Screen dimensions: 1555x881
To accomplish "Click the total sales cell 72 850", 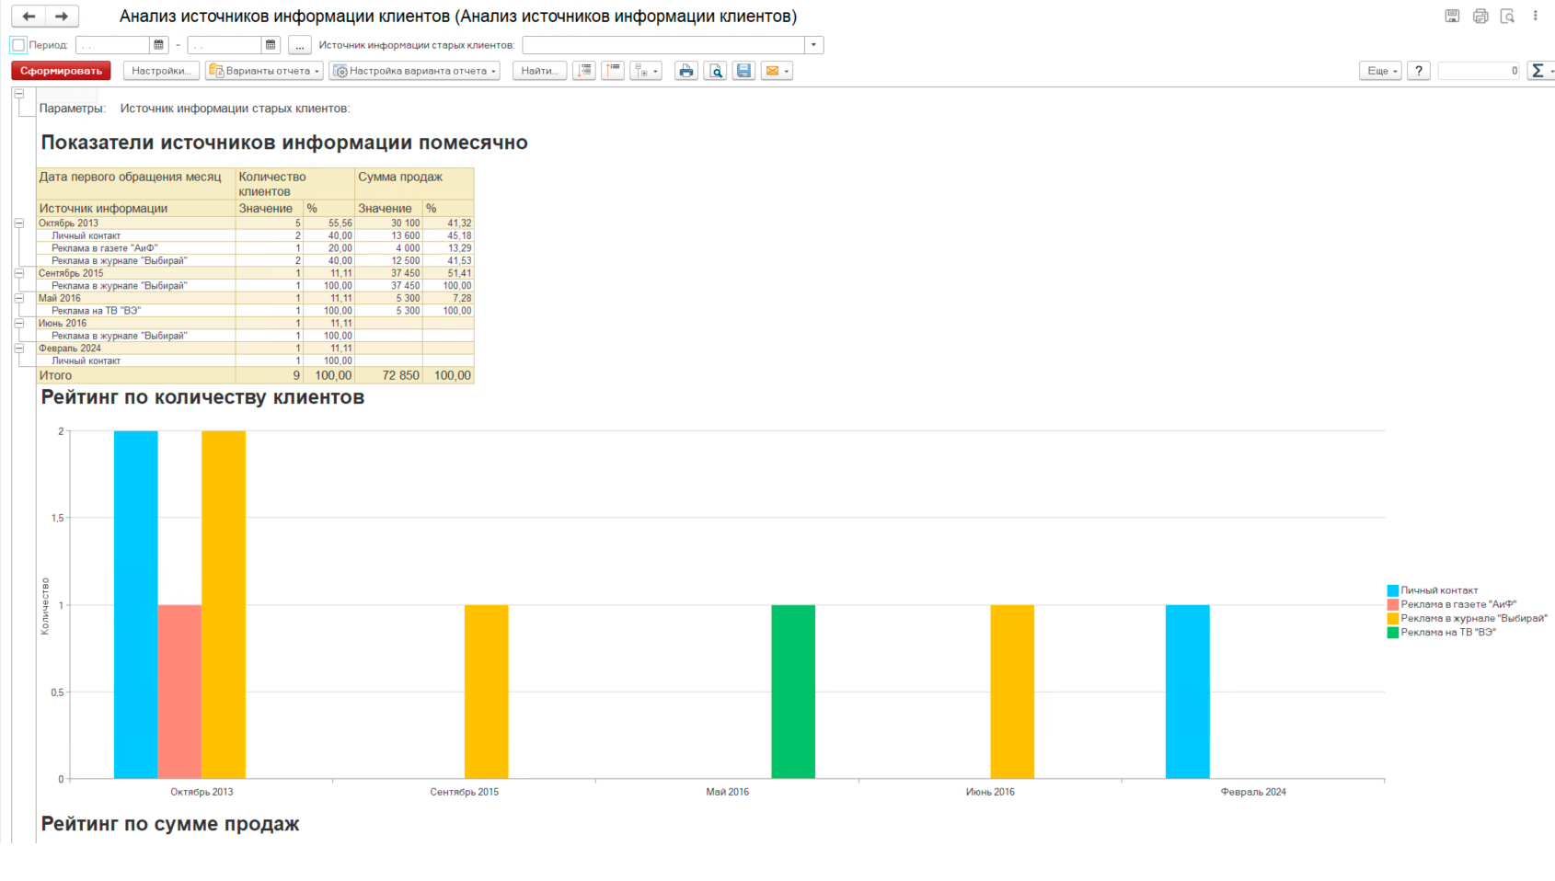I will point(388,375).
